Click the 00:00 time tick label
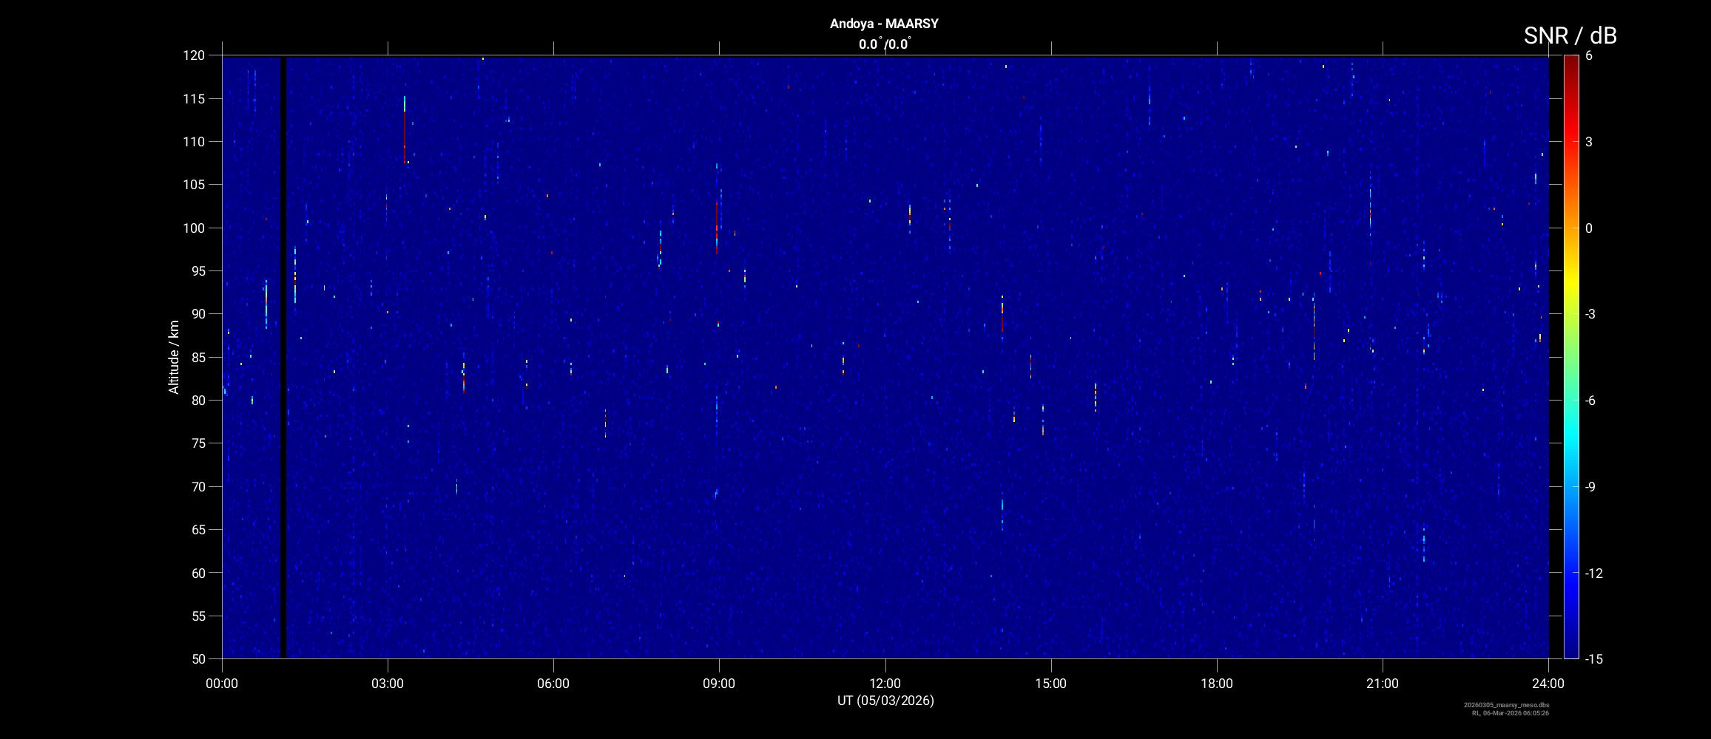The image size is (1711, 739). [x=222, y=684]
